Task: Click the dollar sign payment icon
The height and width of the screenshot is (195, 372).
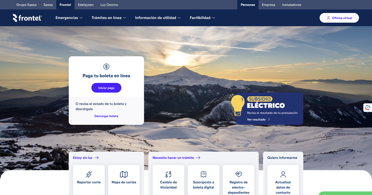Action: 106,67
